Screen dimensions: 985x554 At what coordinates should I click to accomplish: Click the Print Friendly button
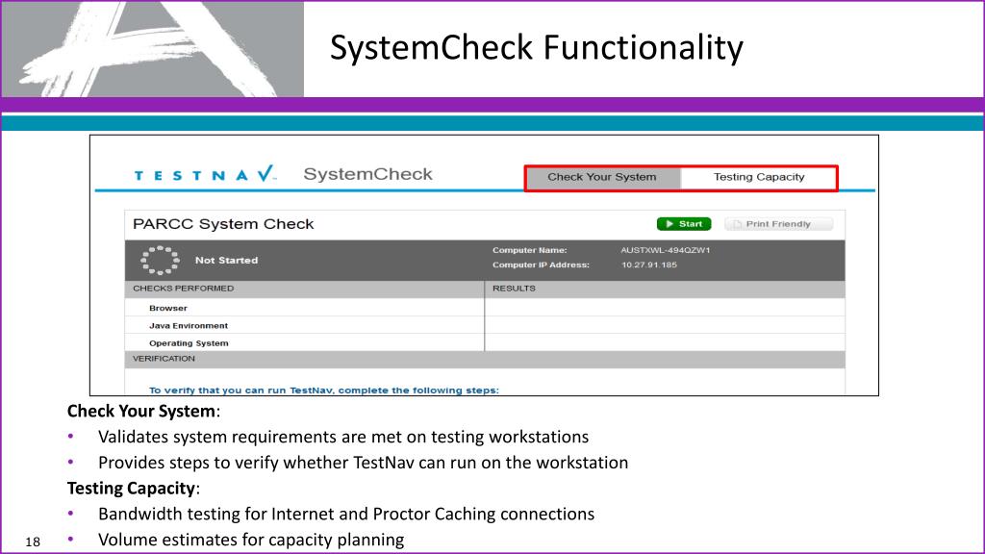coord(778,224)
